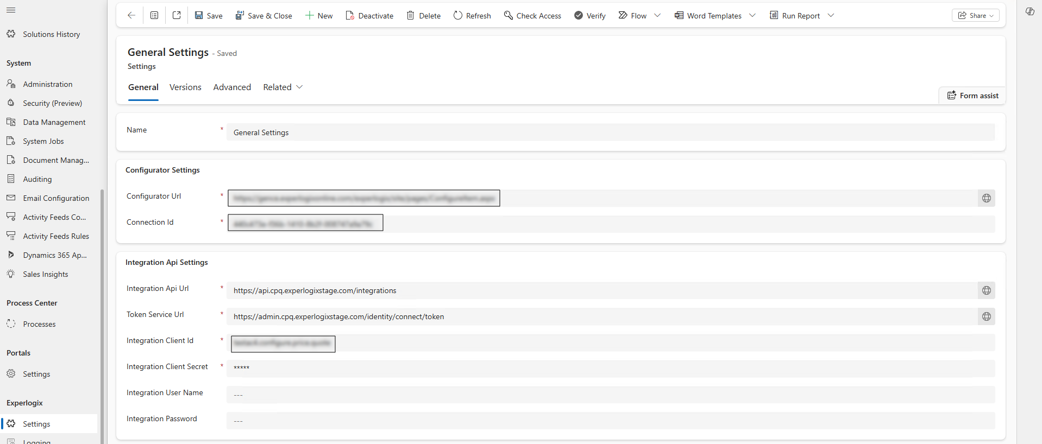The image size is (1042, 444).
Task: Expand the Flow dropdown chevron
Action: (x=657, y=16)
